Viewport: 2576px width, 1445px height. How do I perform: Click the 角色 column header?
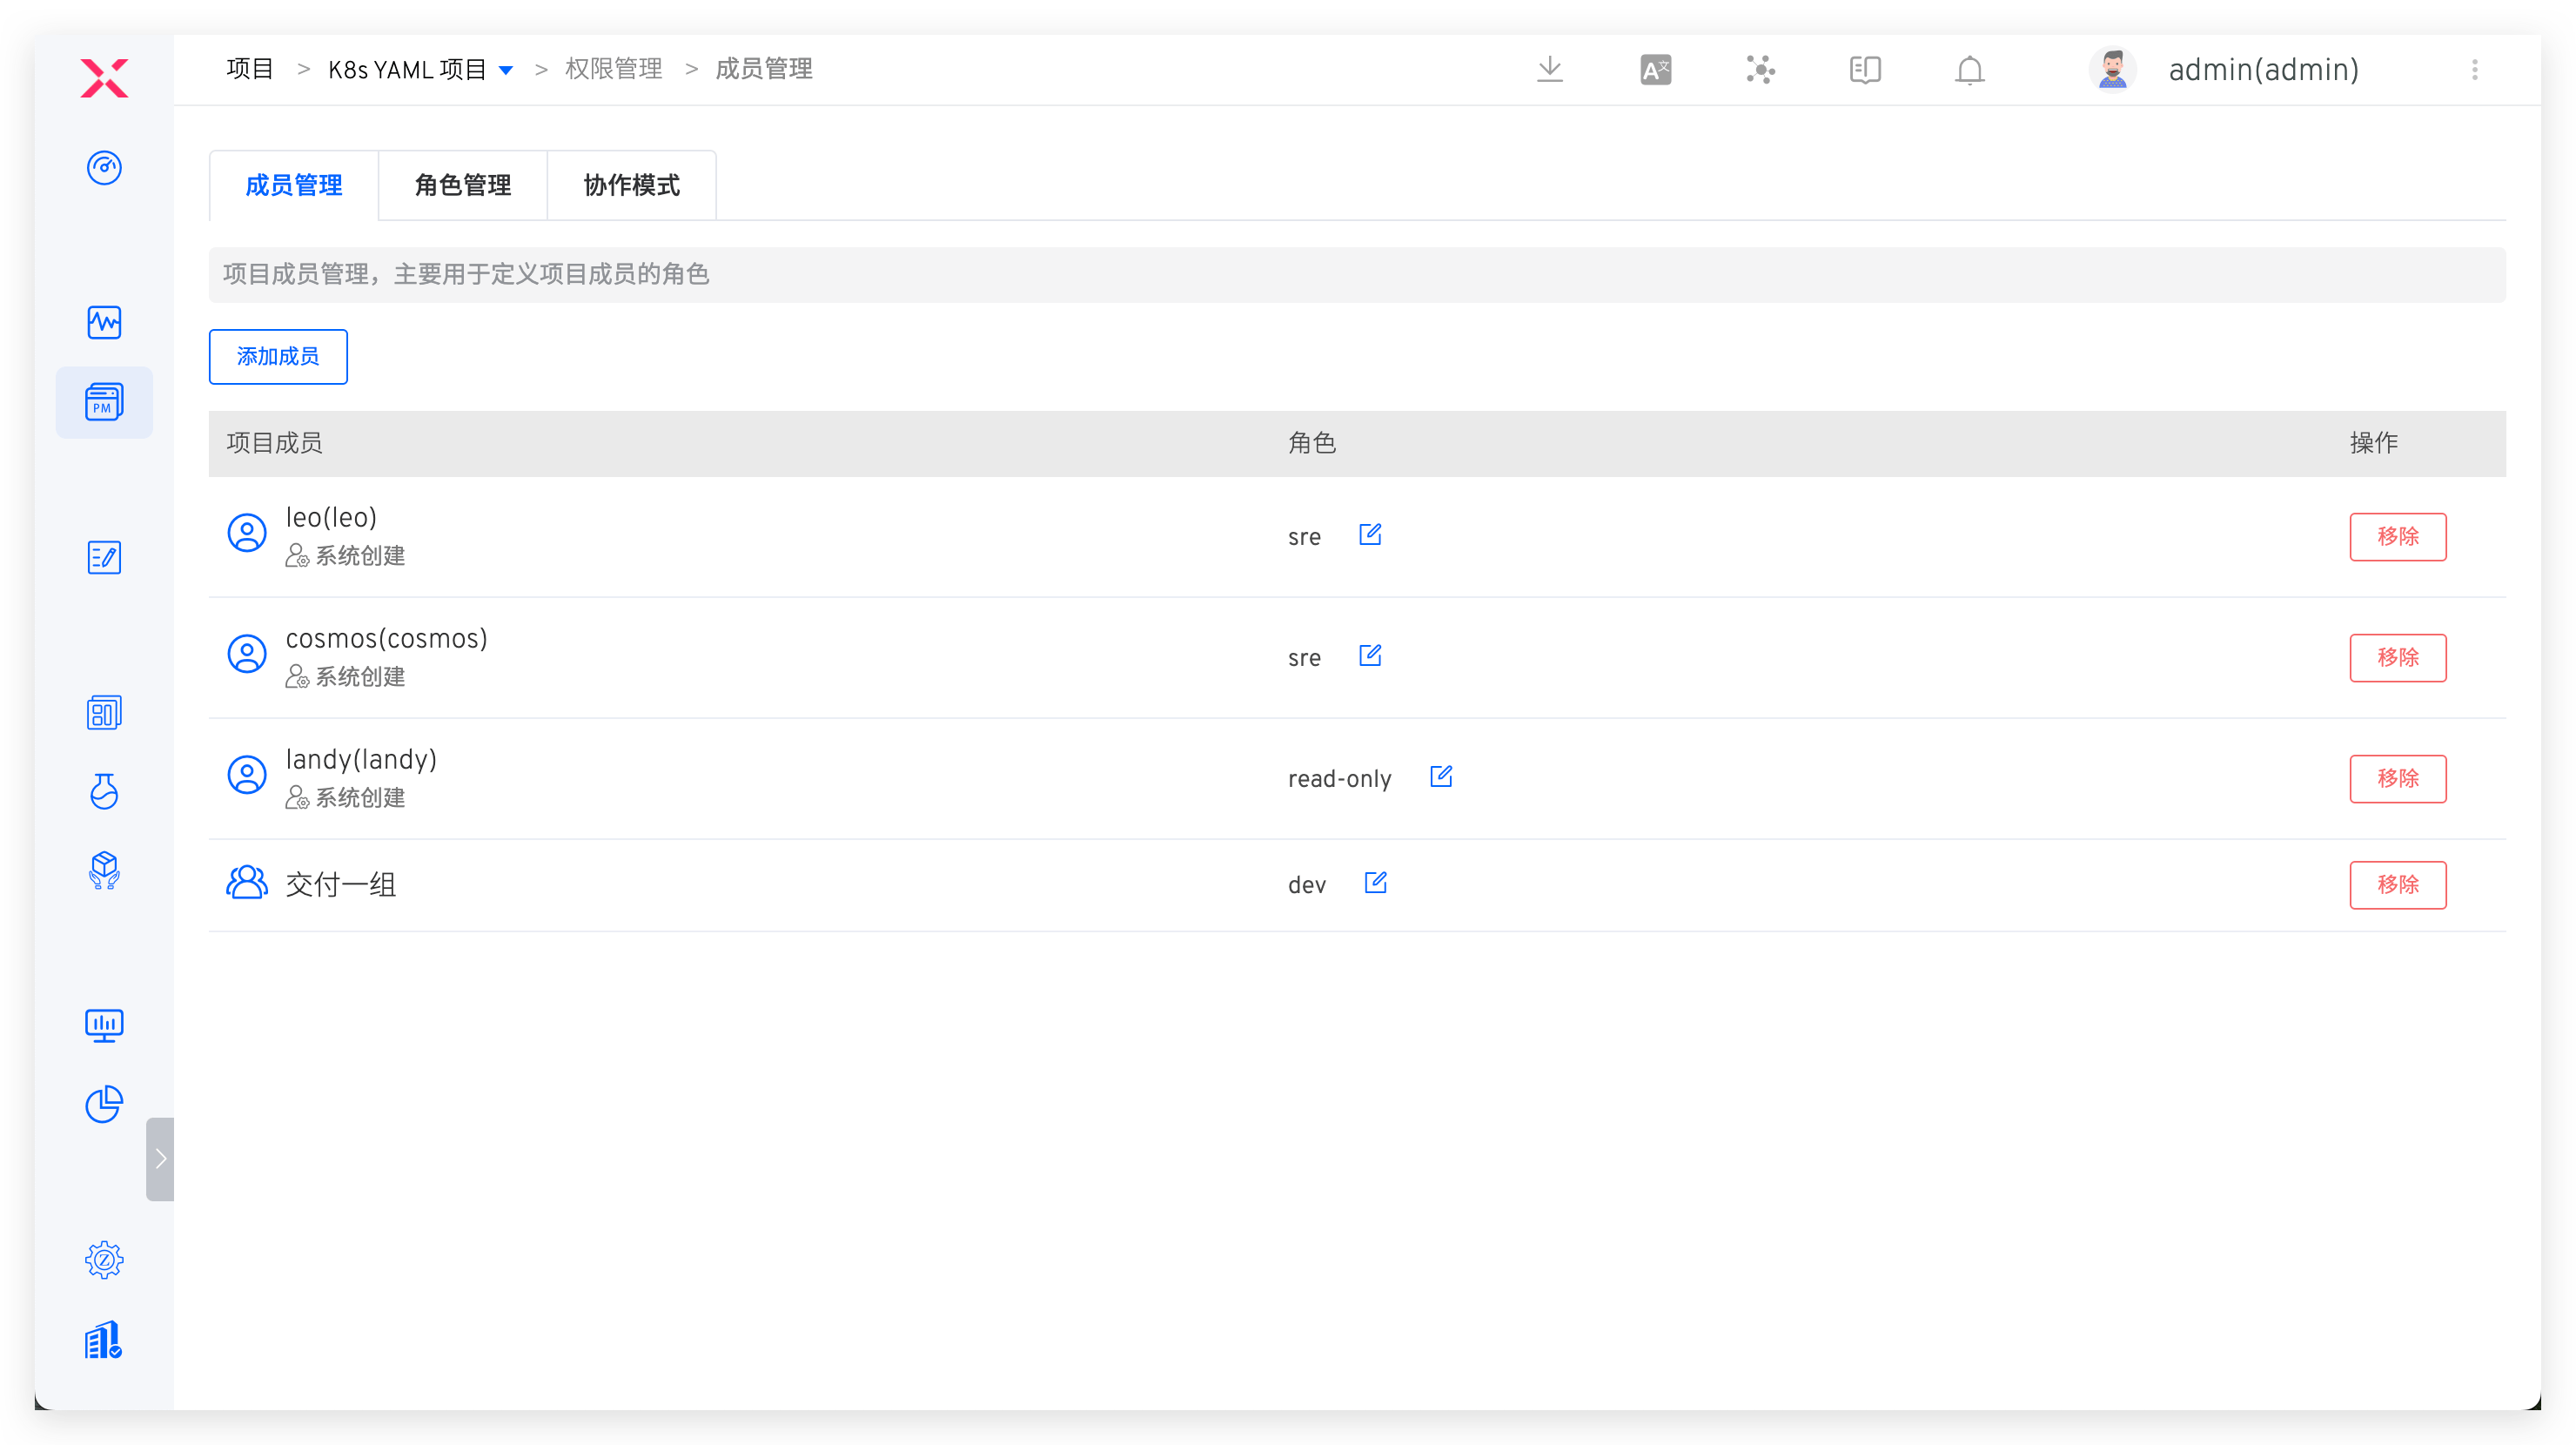1312,443
